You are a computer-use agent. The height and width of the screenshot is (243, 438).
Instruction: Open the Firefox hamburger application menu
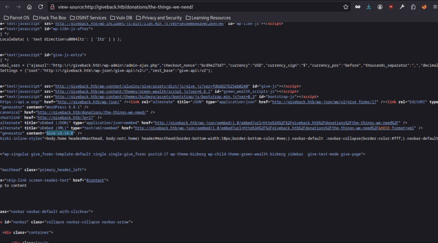[434, 7]
